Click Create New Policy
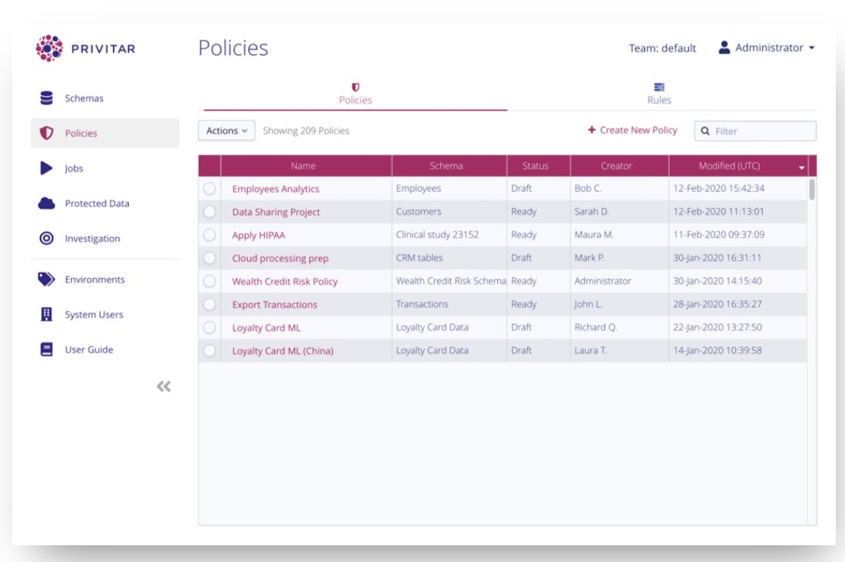 tap(633, 130)
